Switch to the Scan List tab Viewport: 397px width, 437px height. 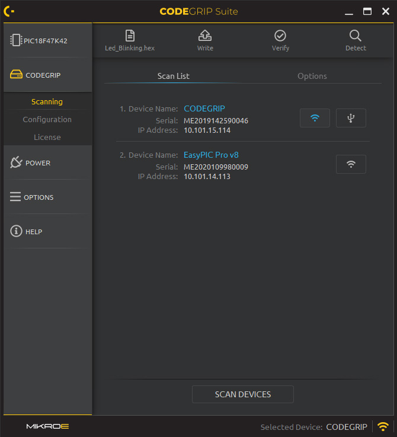(x=173, y=76)
